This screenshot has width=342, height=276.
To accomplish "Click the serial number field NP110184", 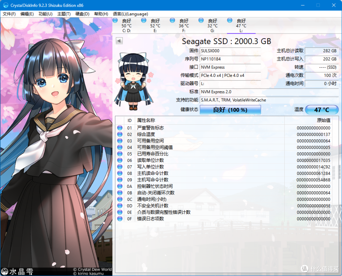I will tap(230, 59).
